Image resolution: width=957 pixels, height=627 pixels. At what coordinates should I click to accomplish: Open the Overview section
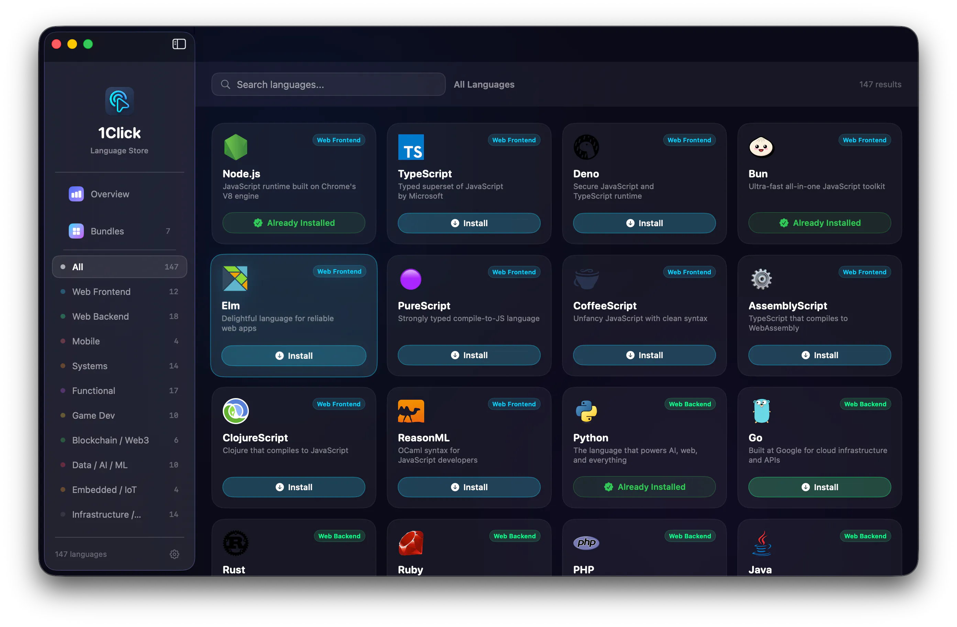pyautogui.click(x=119, y=194)
